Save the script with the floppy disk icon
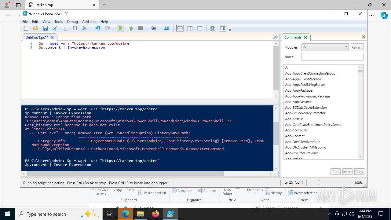Viewport: 391px width, 220px height. (x=46, y=28)
